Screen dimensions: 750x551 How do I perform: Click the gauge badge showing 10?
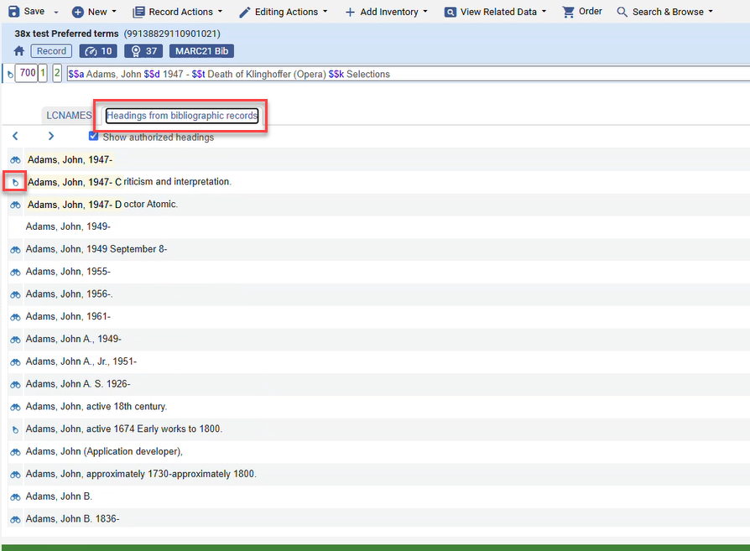[98, 50]
